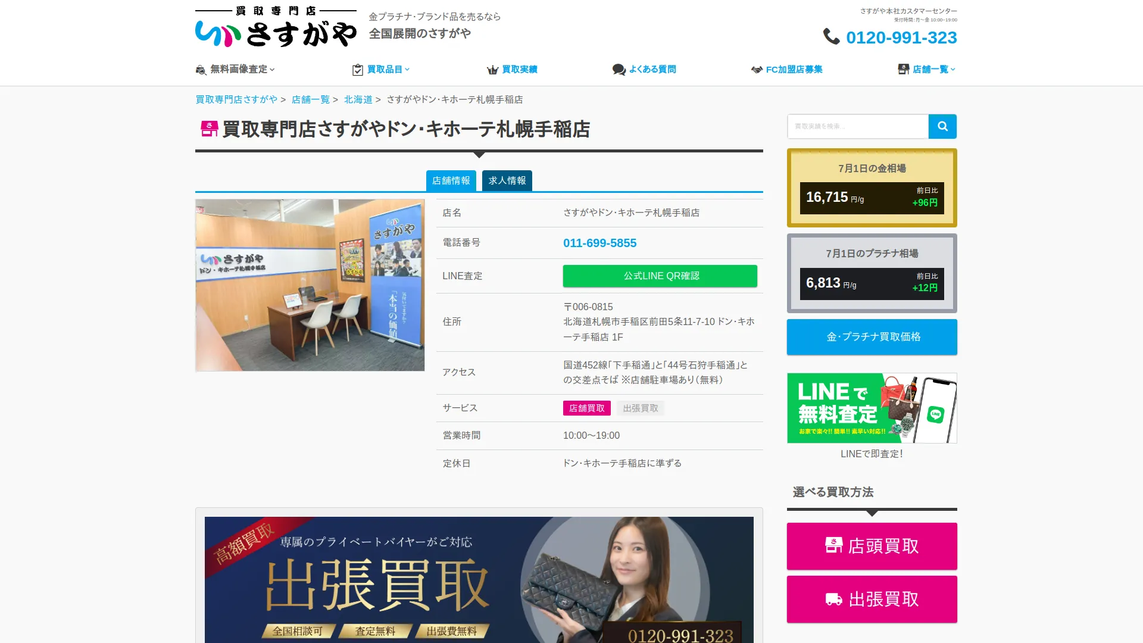
Task: Open the よくある質問 menu item
Action: tap(644, 70)
